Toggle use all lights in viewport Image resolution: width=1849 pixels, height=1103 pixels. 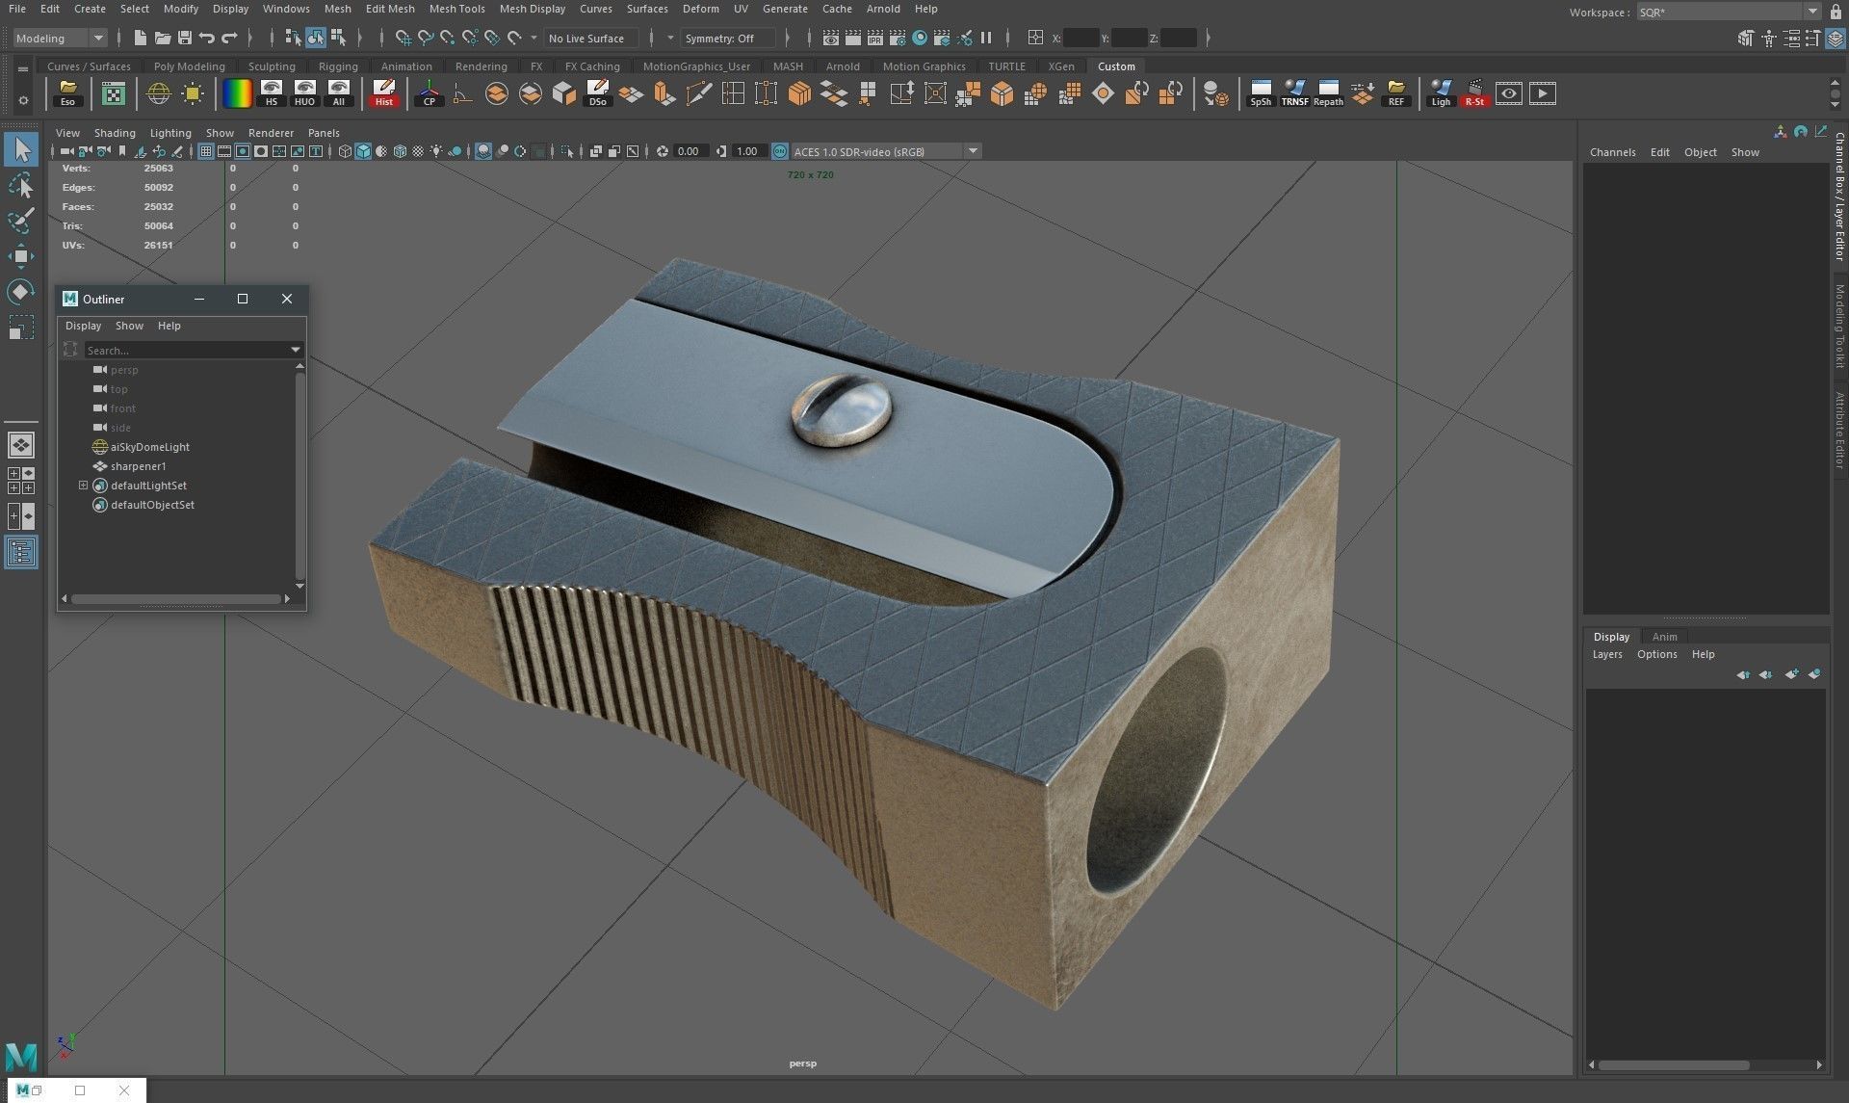(436, 151)
